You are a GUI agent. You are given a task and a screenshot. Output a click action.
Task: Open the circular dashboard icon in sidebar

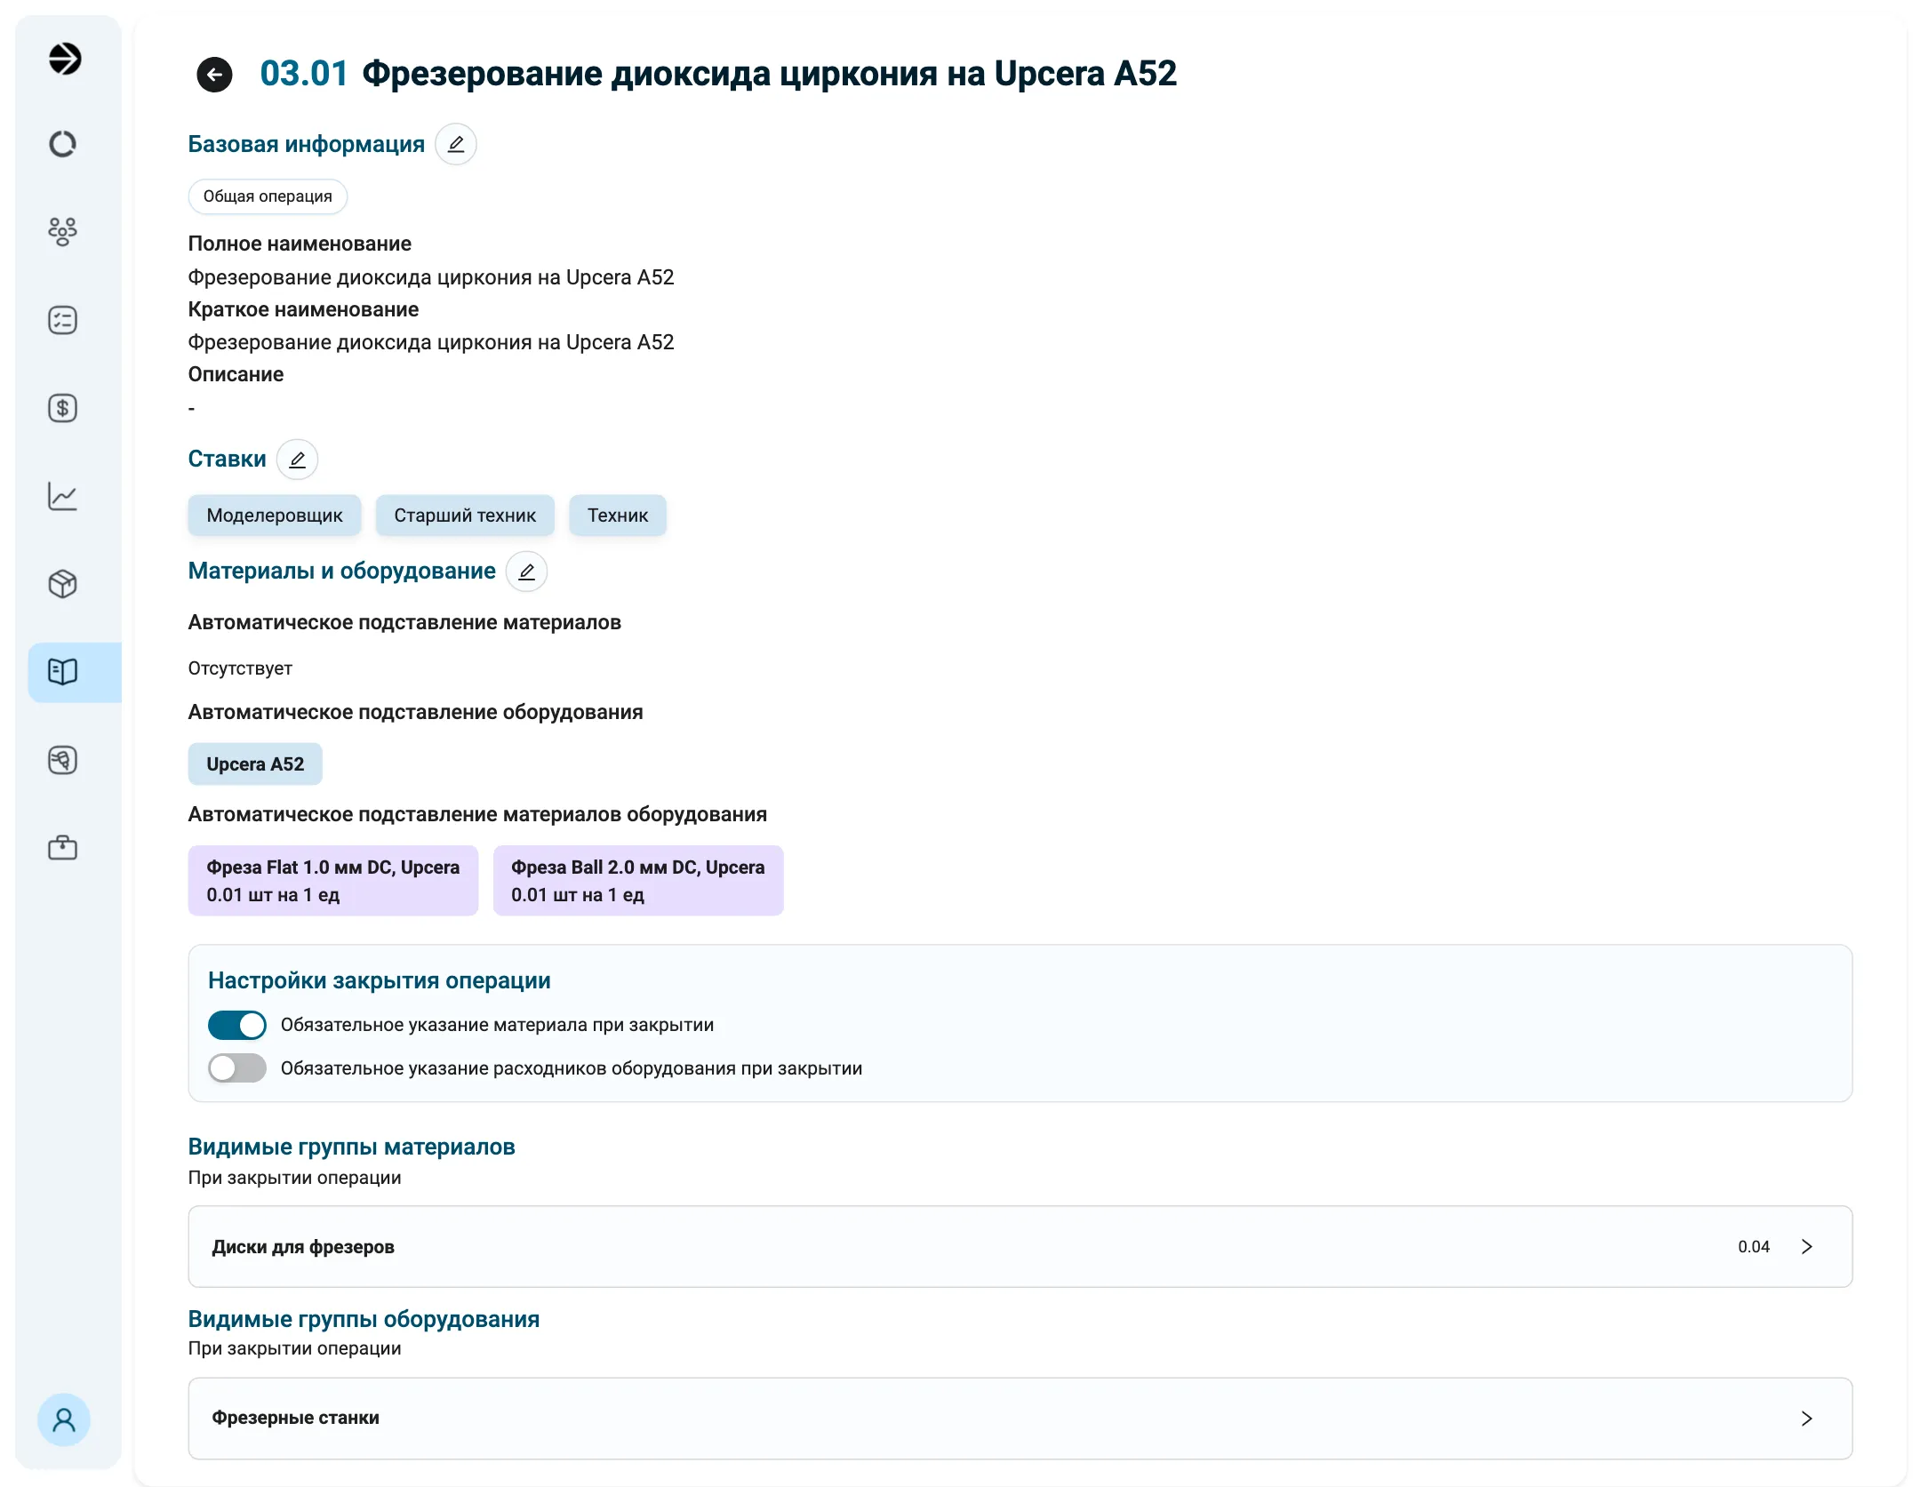tap(62, 144)
